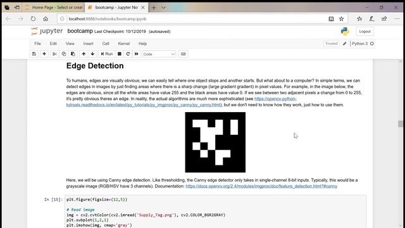Open the Insert menu
This screenshot has height=228, width=405.
coord(89,44)
